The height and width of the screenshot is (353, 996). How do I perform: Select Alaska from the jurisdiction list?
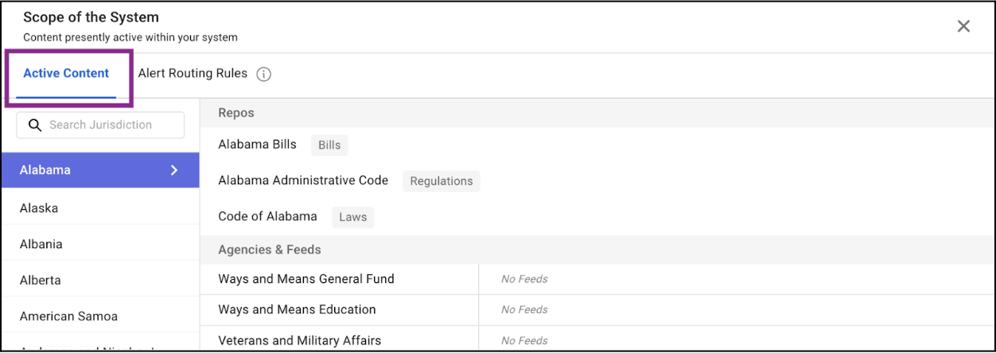[39, 208]
